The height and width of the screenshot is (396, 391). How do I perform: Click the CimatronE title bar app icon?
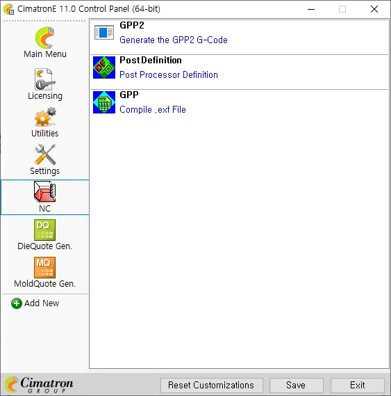[x=8, y=9]
